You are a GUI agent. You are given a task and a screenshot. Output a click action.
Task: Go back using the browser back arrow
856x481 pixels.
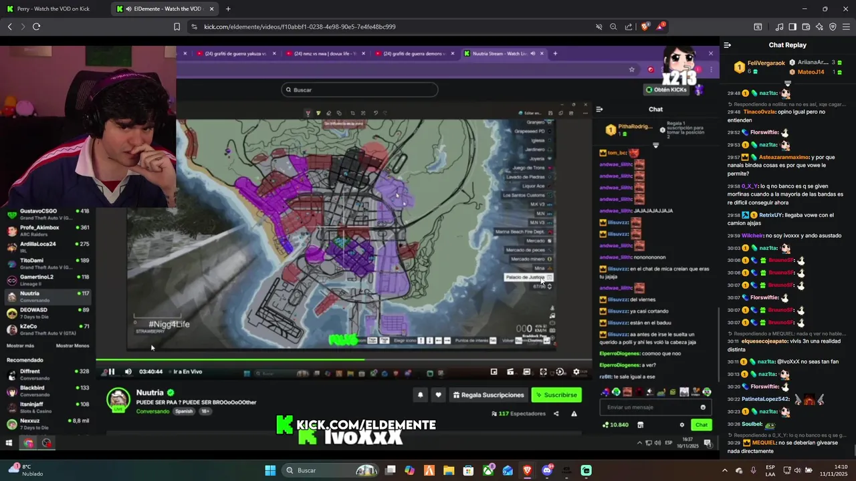[9, 27]
